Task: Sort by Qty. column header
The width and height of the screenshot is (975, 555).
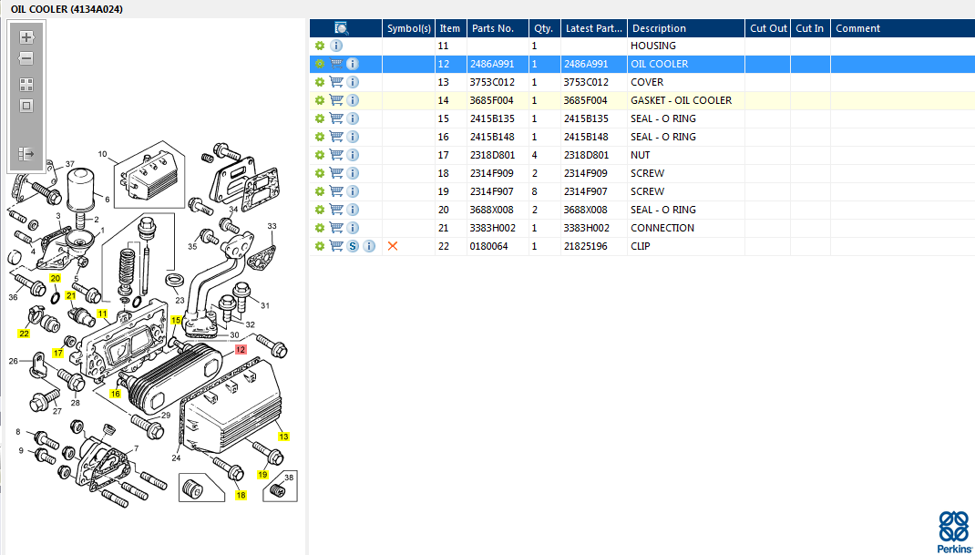Action: (545, 28)
